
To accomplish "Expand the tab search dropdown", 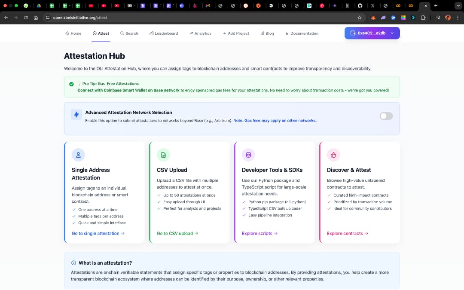I will click(458, 6).
